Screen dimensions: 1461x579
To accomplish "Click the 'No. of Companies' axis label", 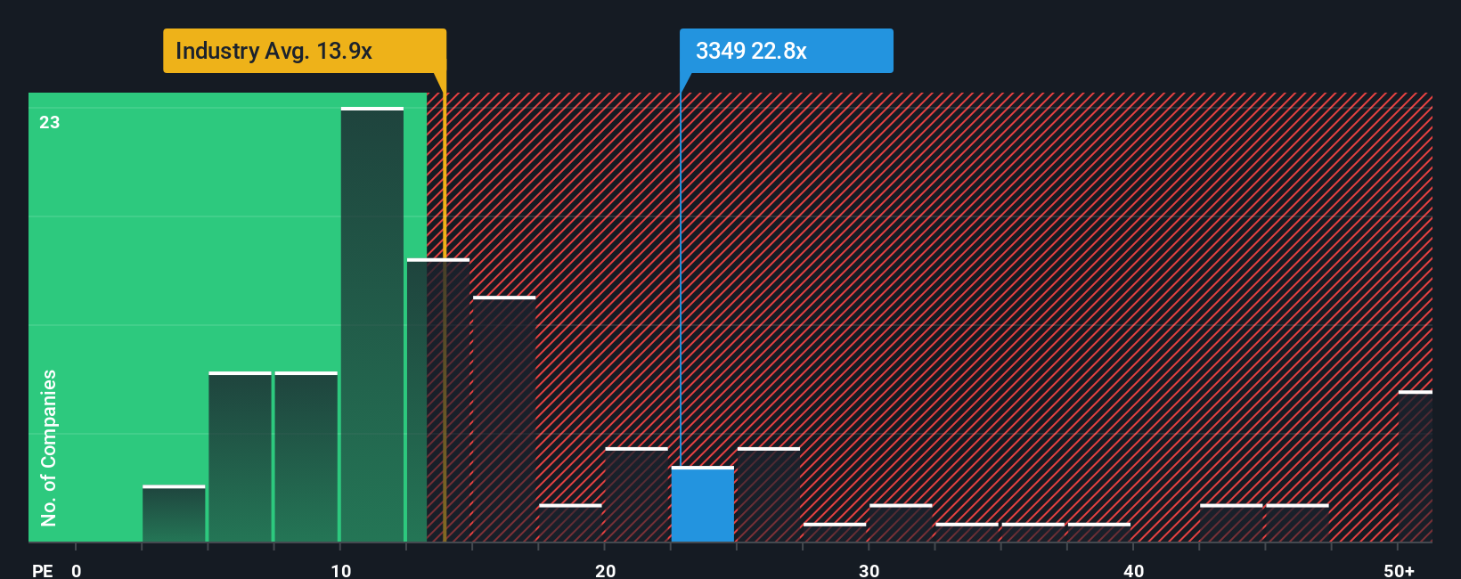I will (x=49, y=447).
